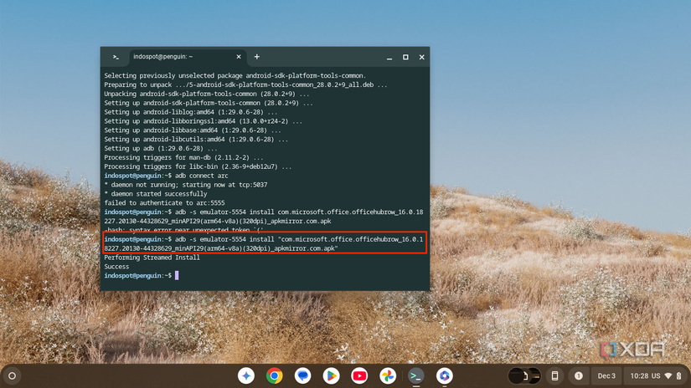Click 'Processing triggers for libc-bin' line
The image size is (691, 388).
(198, 166)
